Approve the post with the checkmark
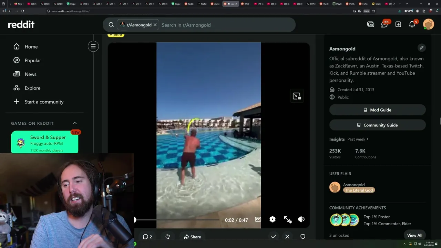This screenshot has height=248, width=441. tap(274, 237)
